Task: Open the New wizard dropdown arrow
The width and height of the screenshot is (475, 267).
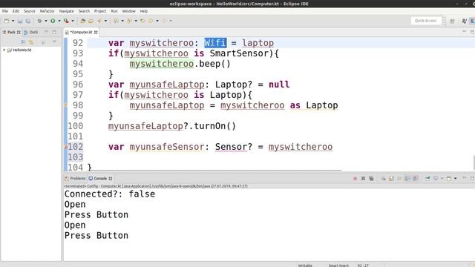Action: click(13, 21)
